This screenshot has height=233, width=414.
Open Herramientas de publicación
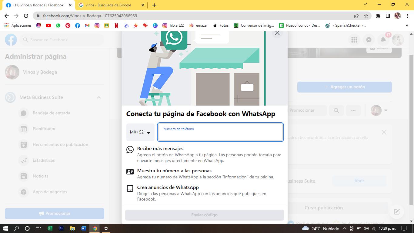click(60, 144)
